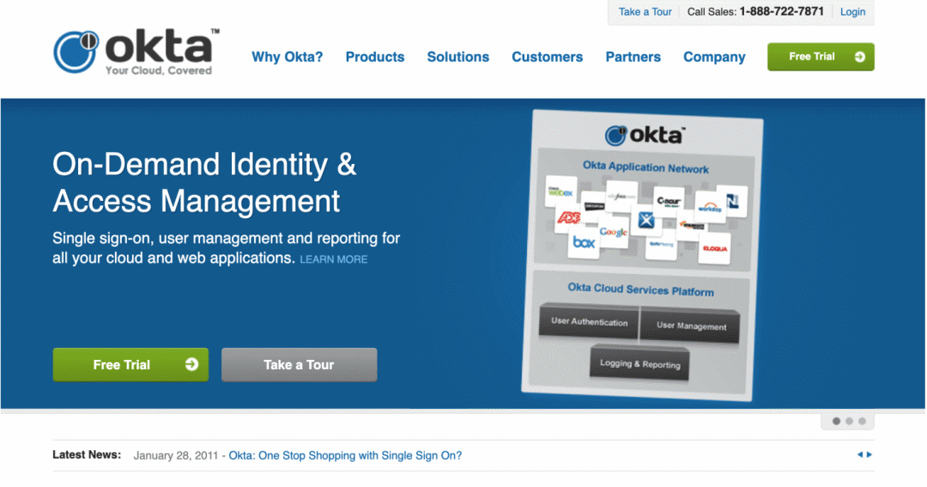Click the Okta Application Network heading

pyautogui.click(x=645, y=167)
